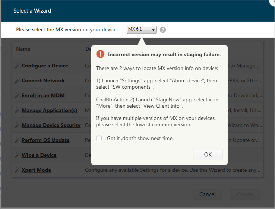Select the Configure a Device wizard
275x209 pixels.
click(x=45, y=66)
